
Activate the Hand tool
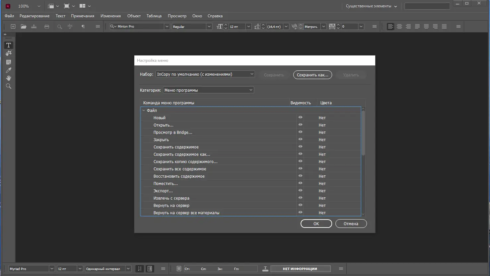(9, 78)
